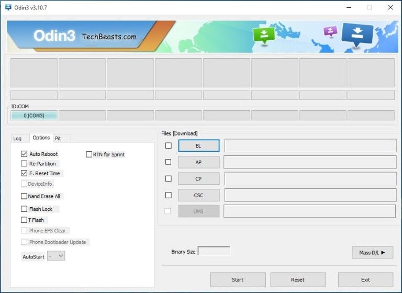The height and width of the screenshot is (293, 402).
Task: Close the Odin3 window
Action: click(390, 7)
